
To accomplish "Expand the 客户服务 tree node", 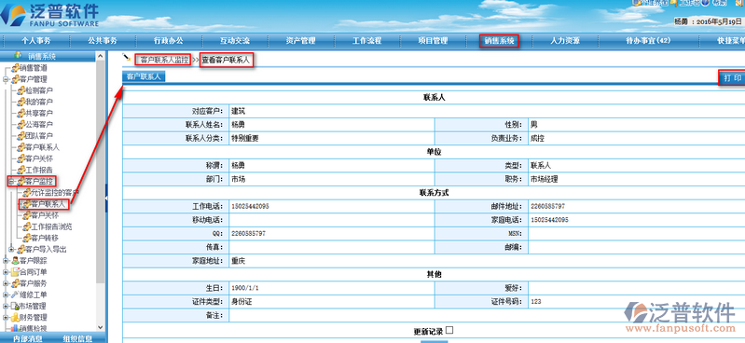I will (6, 283).
